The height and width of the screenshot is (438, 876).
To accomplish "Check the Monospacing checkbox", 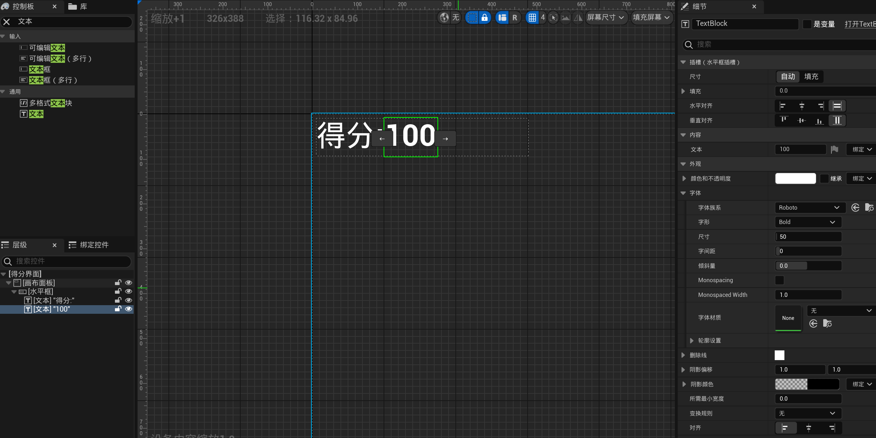I will [x=779, y=280].
